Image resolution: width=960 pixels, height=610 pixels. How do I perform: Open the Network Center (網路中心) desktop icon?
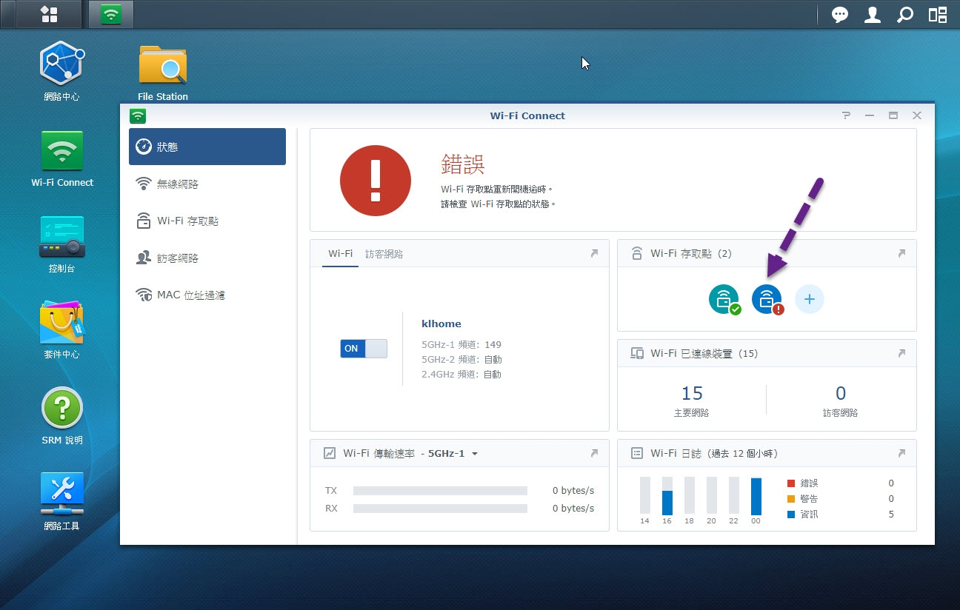pyautogui.click(x=61, y=71)
